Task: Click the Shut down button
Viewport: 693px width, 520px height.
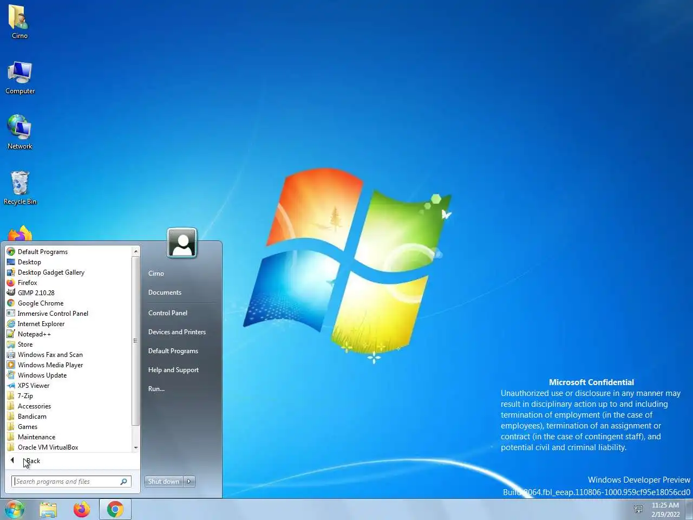Action: click(x=164, y=481)
